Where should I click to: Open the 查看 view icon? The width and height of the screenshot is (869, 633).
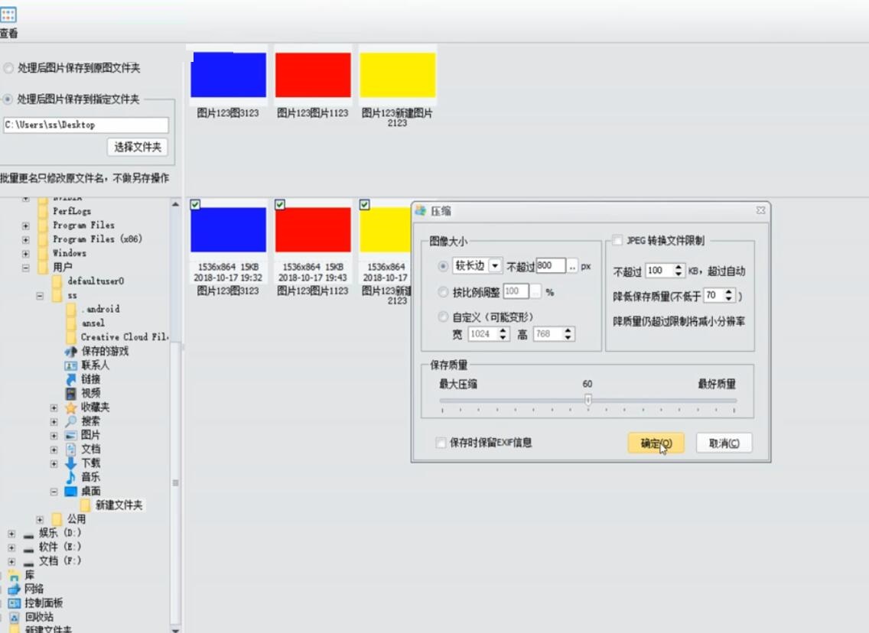click(x=8, y=15)
